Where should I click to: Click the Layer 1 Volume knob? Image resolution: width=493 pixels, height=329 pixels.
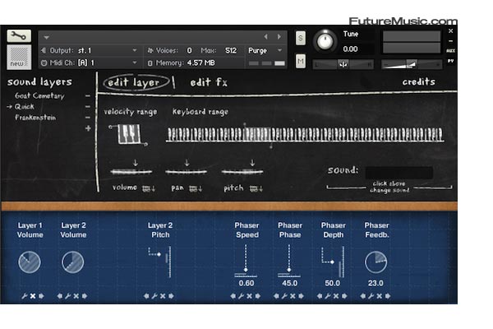pyautogui.click(x=30, y=262)
